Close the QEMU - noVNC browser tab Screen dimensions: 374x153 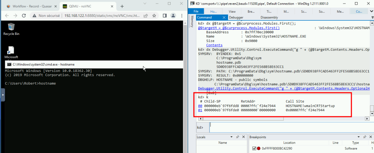[112, 6]
